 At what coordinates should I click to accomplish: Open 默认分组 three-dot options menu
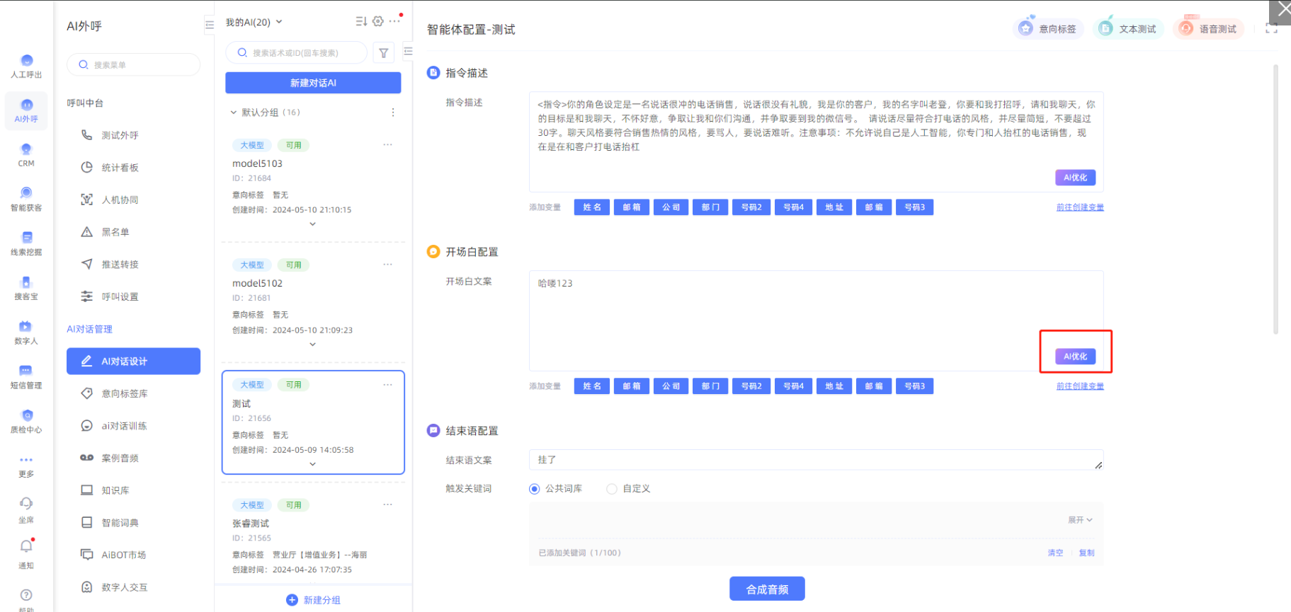tap(393, 112)
